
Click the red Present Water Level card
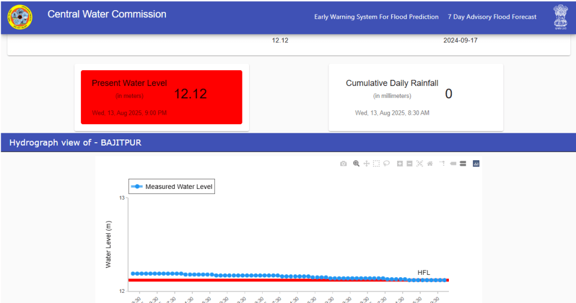161,97
